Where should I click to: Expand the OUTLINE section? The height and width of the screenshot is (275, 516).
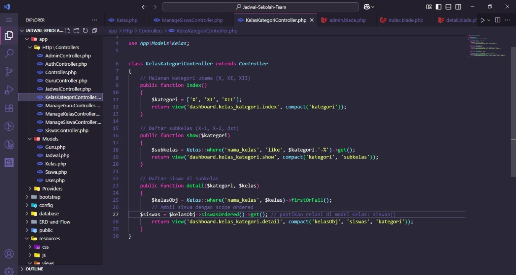pos(34,269)
